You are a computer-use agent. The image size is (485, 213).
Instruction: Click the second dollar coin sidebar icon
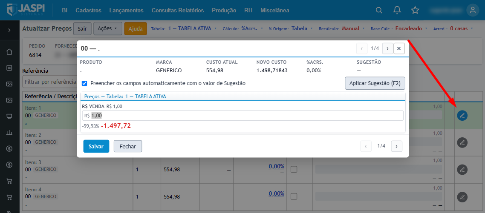9,165
